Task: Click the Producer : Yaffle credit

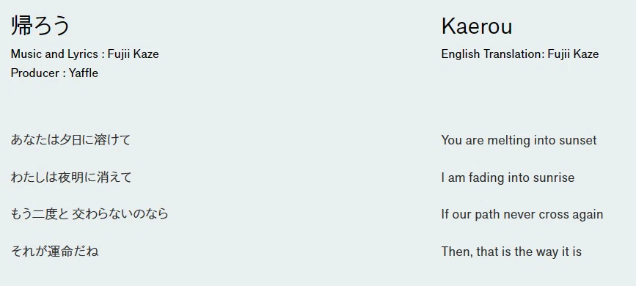Action: tap(54, 73)
